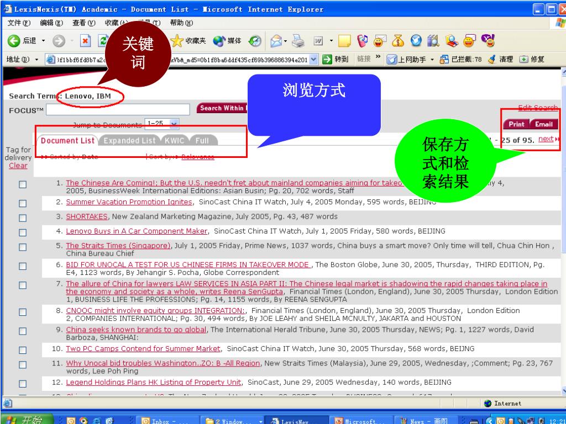Image resolution: width=566 pixels, height=424 pixels.
Task: Open the 查看(V) menu
Action: (x=84, y=23)
